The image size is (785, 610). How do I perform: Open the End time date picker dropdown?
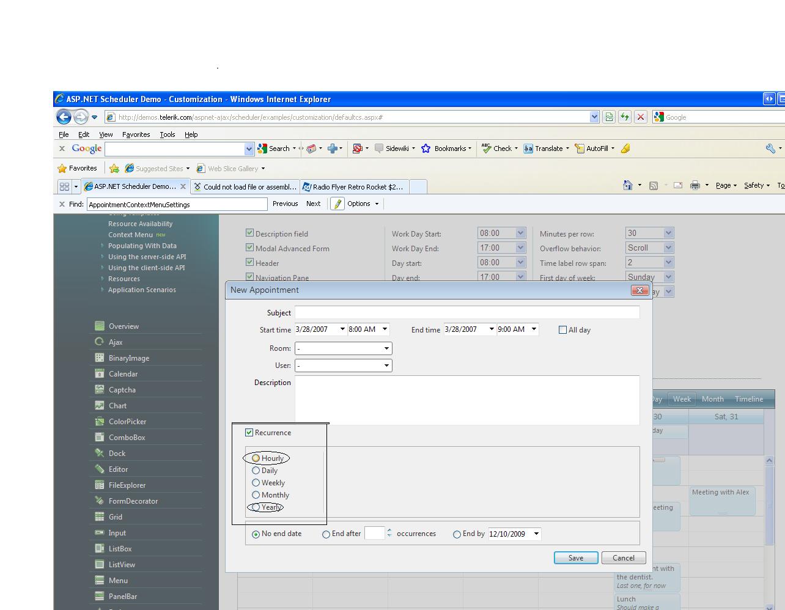pyautogui.click(x=491, y=329)
